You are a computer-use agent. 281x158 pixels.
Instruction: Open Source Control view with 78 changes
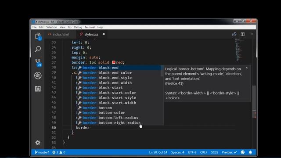(x=38, y=62)
